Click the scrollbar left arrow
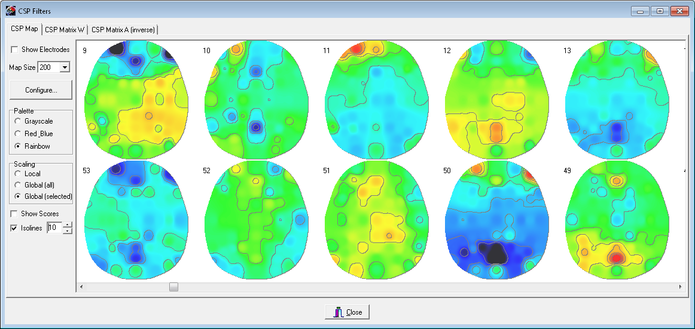695x329 pixels. click(x=81, y=287)
